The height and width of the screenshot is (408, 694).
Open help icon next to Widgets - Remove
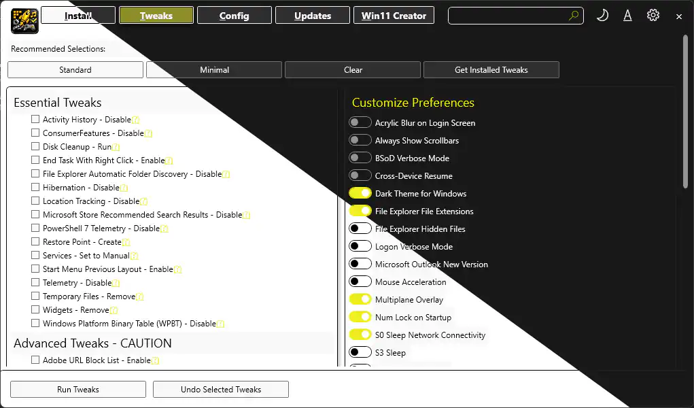114,310
